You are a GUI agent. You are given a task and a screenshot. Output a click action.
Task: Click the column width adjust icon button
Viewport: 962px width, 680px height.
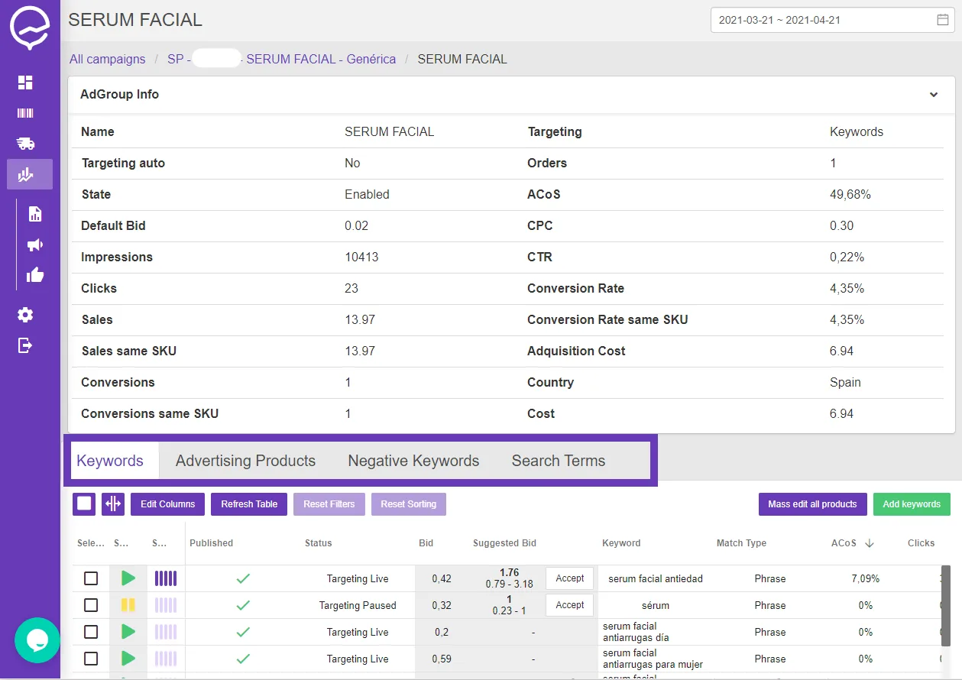(113, 504)
